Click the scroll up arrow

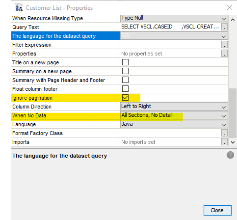(233, 20)
